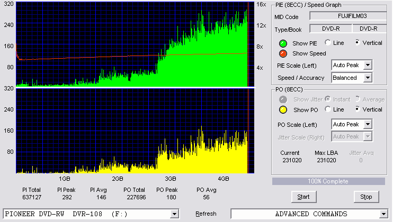The width and height of the screenshot is (393, 222).
Task: Click the PI Peak value 292
Action: click(x=67, y=197)
